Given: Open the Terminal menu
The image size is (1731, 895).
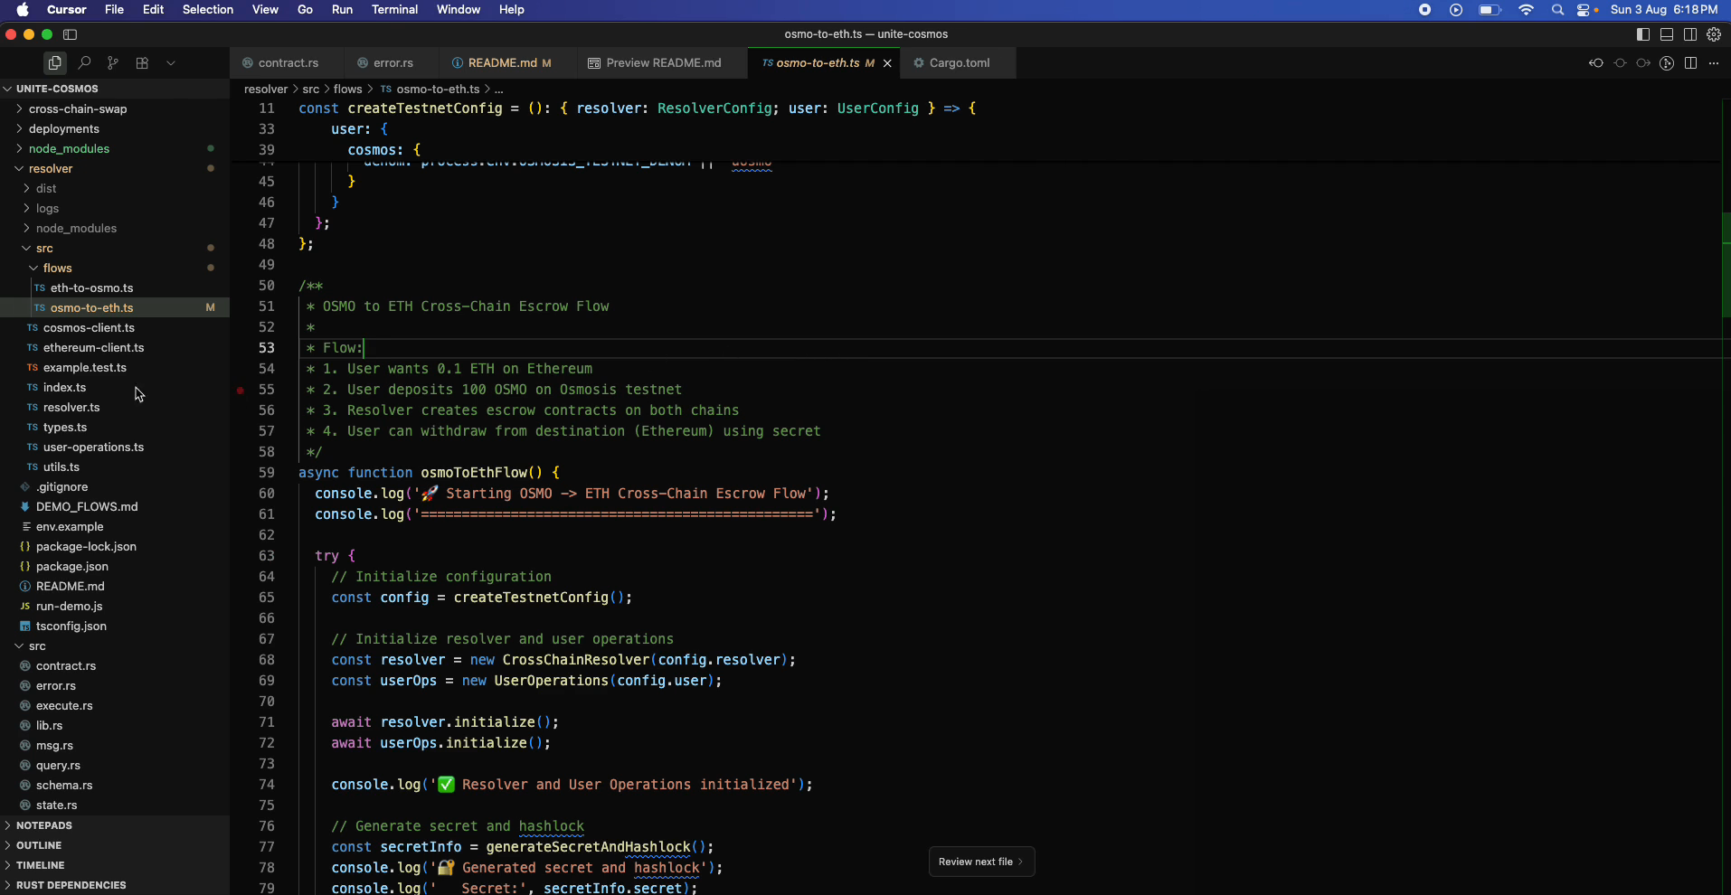Looking at the screenshot, I should coord(394,10).
